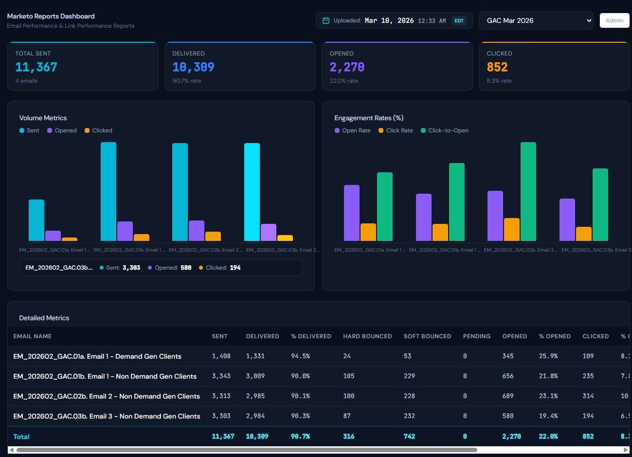Screen dimensions: 632x457
Task: Sort table by % Opened column header
Action: [555, 336]
